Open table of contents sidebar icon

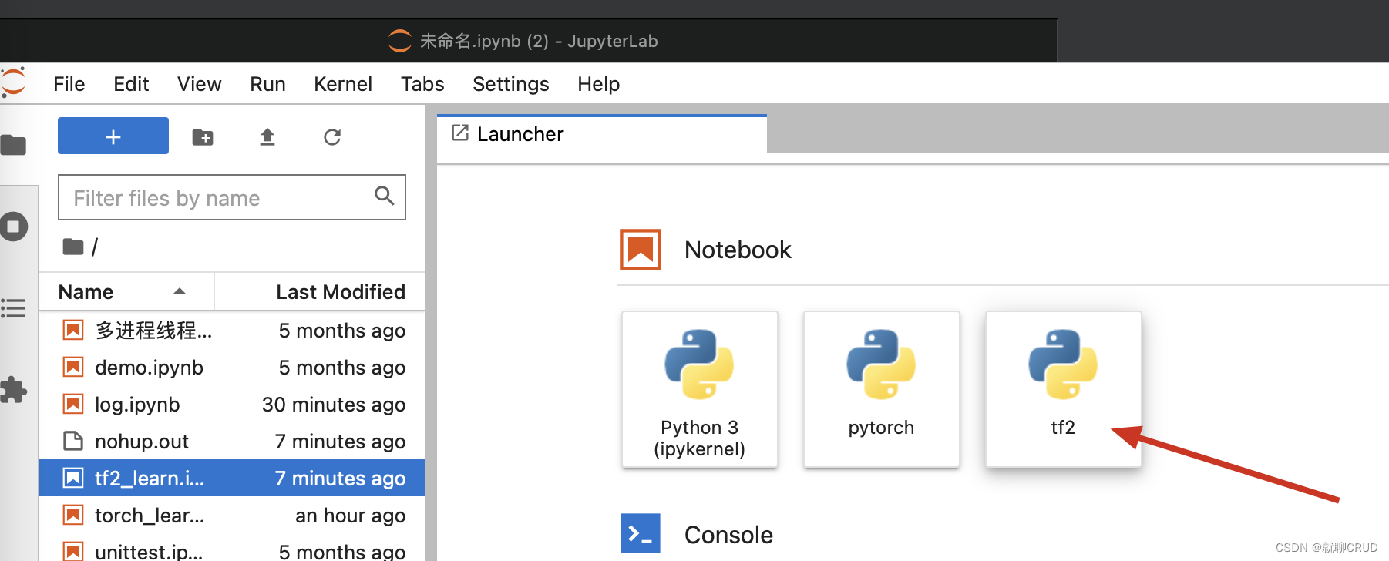(12, 308)
